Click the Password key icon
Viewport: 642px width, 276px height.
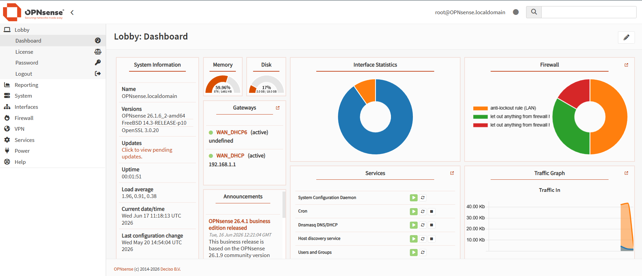click(x=98, y=62)
